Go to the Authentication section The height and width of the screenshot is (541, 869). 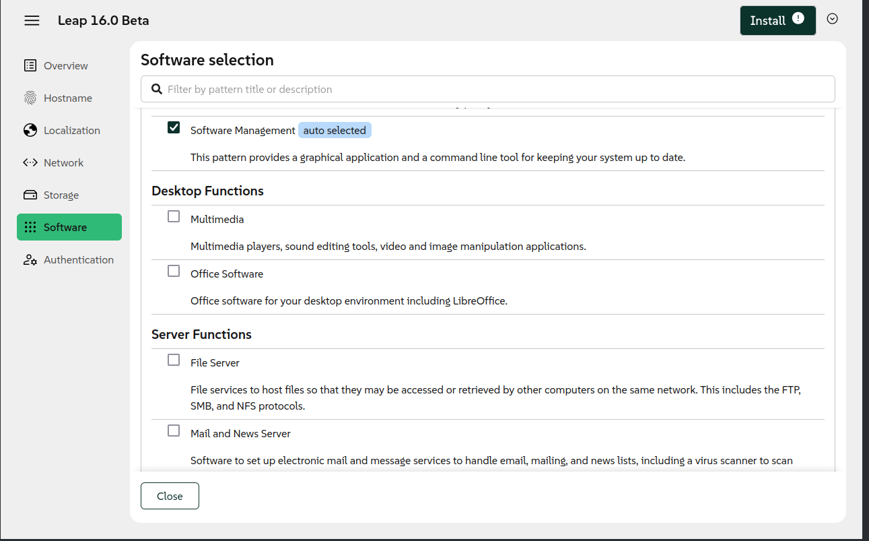pyautogui.click(x=79, y=259)
